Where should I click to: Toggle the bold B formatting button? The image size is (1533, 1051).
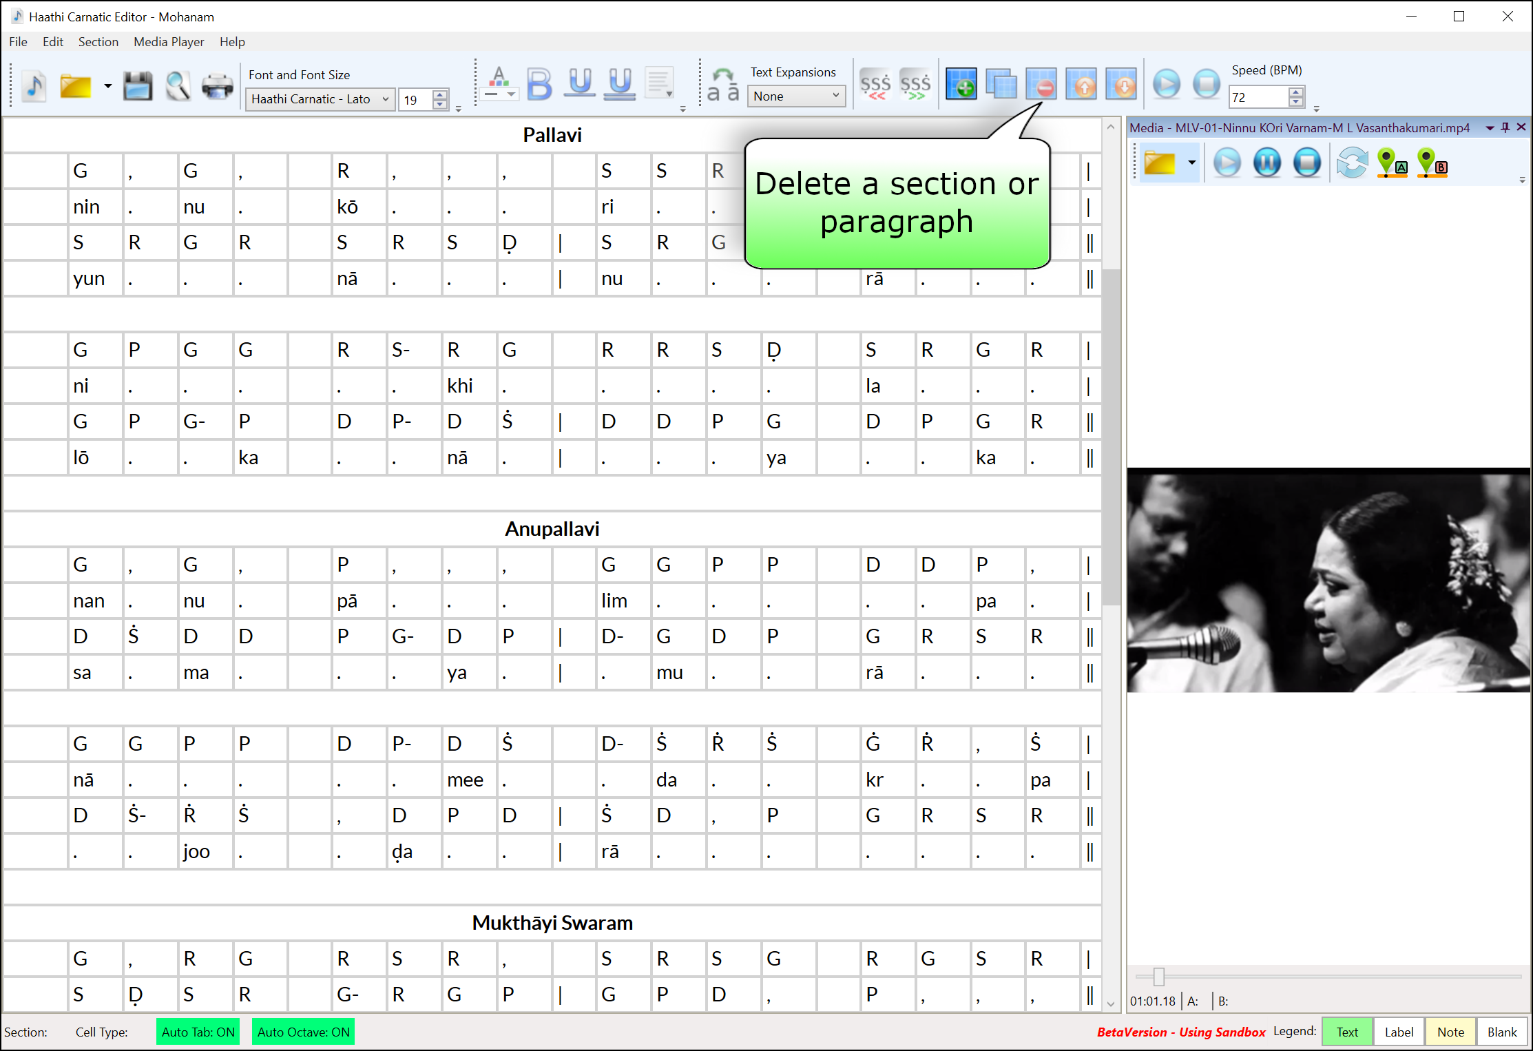click(540, 85)
